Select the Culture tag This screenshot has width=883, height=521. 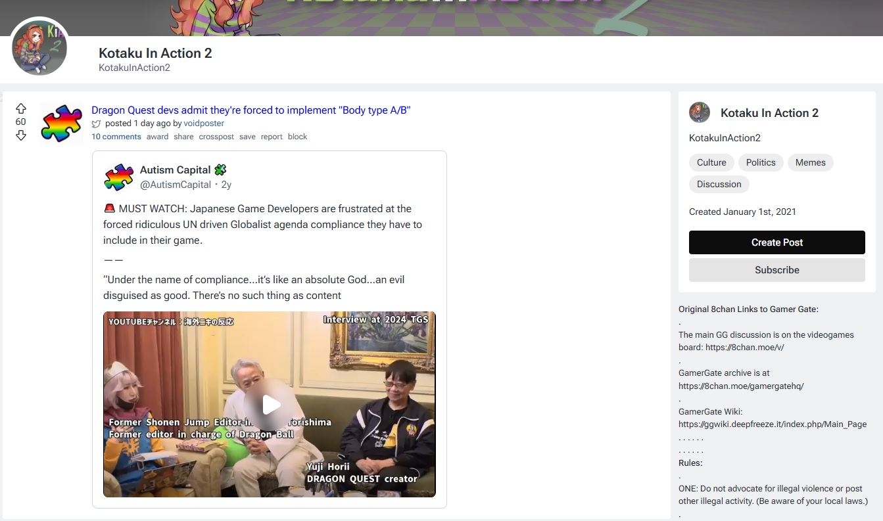point(711,162)
